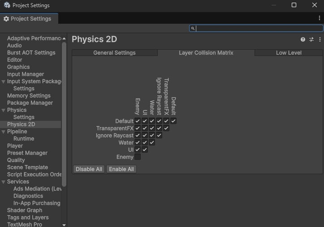Toggle TransparentFX vs Water collision checkbox
Screen dimensions: 324x227
[152, 128]
